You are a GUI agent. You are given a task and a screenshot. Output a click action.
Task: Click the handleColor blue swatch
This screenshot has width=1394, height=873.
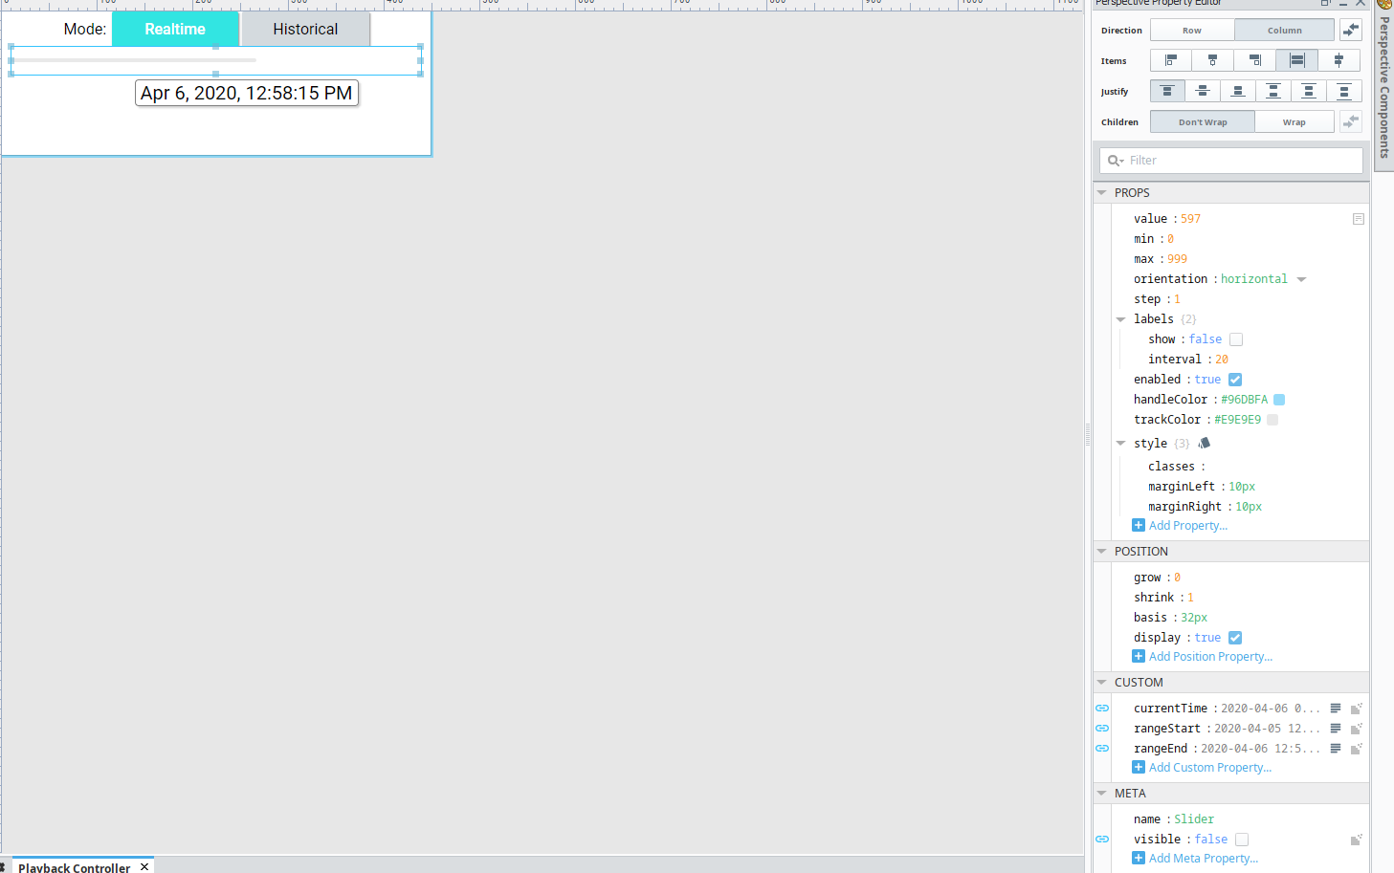1279,400
